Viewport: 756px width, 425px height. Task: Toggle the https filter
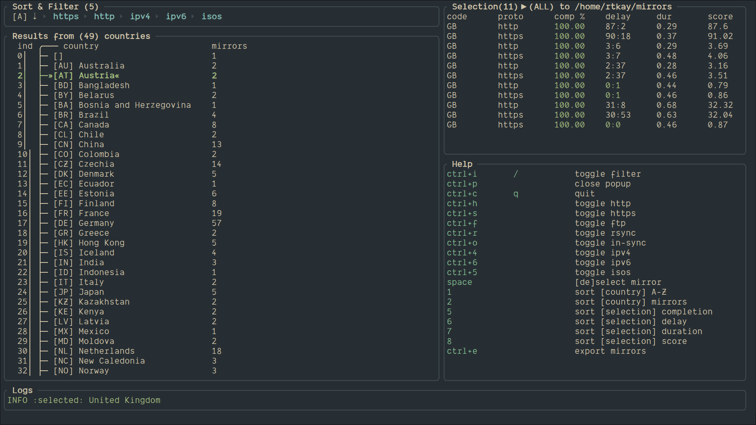tap(66, 17)
